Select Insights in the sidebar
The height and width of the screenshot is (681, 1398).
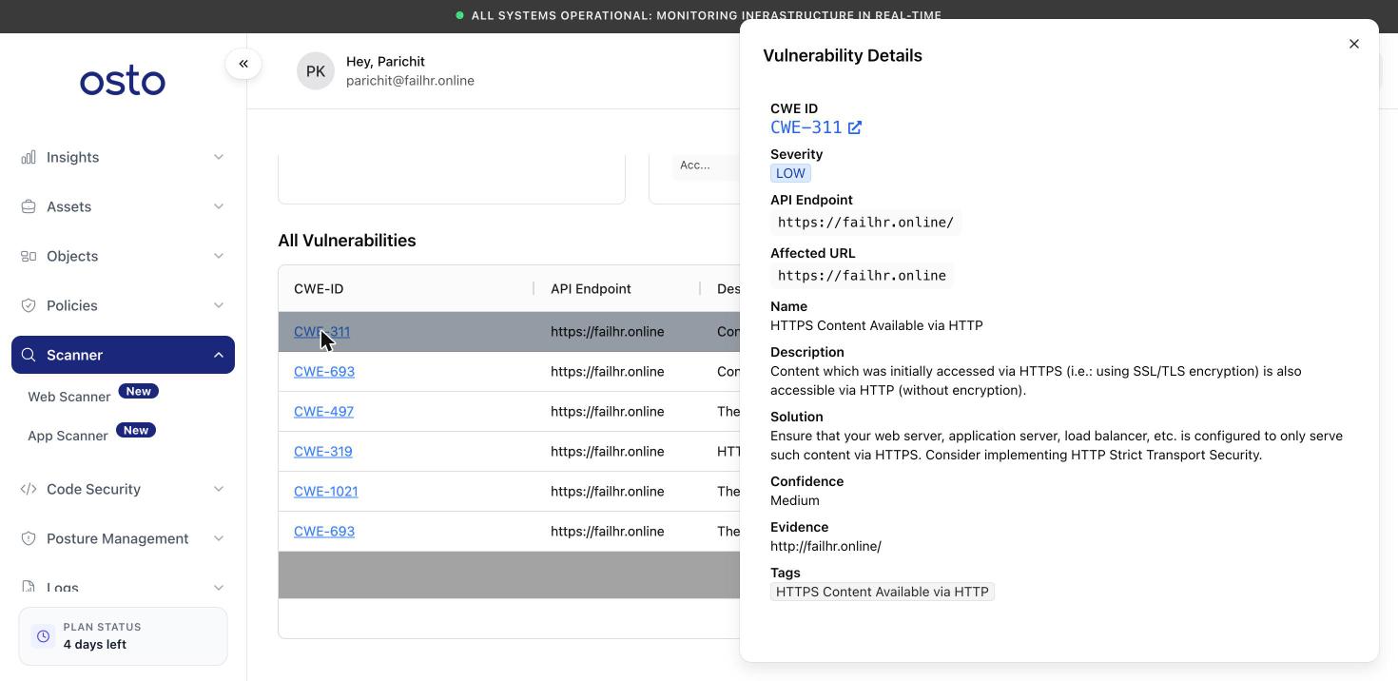click(72, 157)
